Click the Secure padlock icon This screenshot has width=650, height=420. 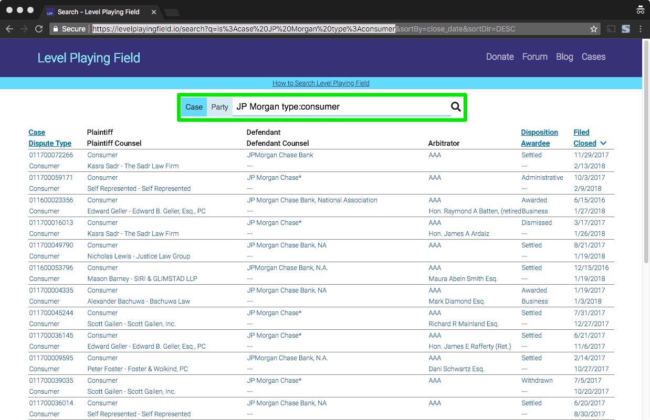click(55, 29)
